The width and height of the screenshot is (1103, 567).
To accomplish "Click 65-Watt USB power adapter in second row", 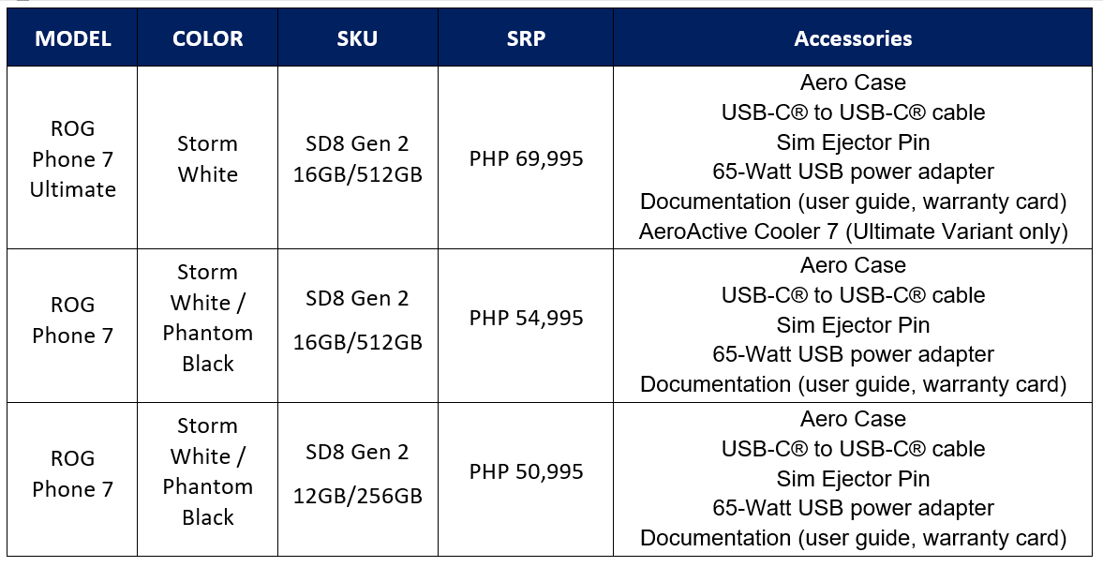I will (853, 354).
